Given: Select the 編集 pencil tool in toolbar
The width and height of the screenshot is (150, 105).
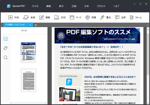Looking at the screenshot, I should [41, 17].
